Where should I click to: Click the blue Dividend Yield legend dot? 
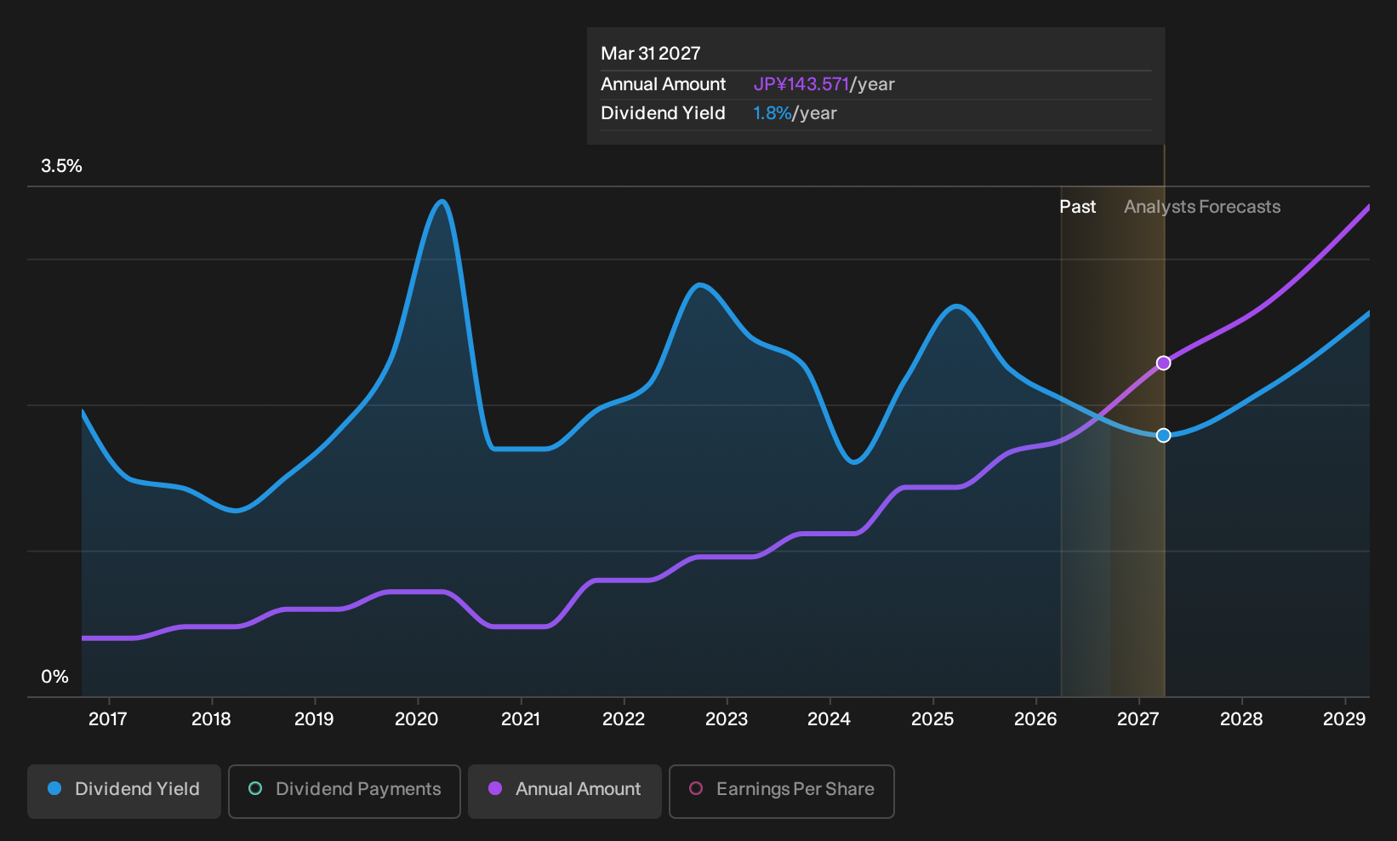pos(54,788)
